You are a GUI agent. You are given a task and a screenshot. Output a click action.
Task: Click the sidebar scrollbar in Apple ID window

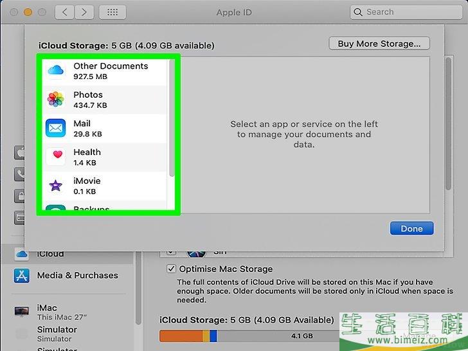click(138, 288)
